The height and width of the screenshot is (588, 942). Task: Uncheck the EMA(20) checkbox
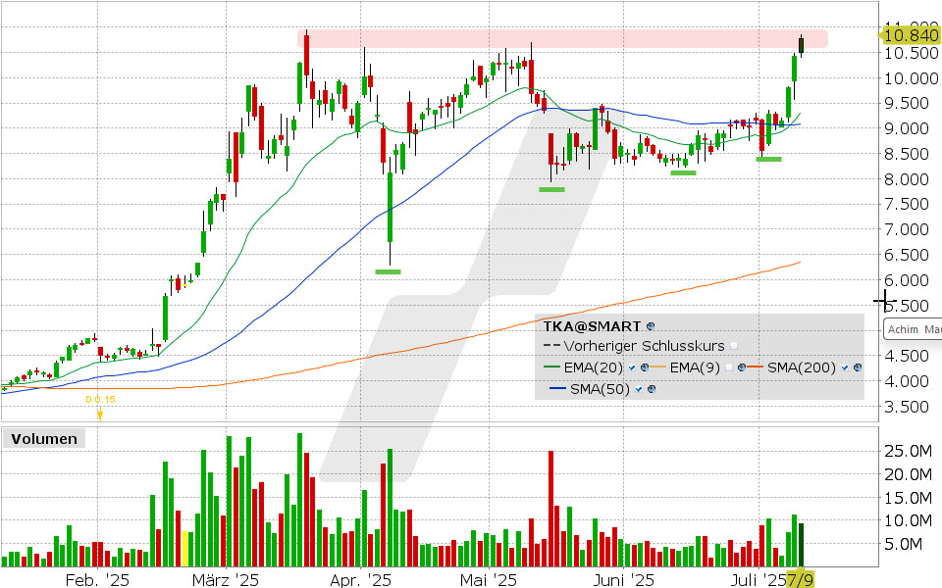(632, 367)
